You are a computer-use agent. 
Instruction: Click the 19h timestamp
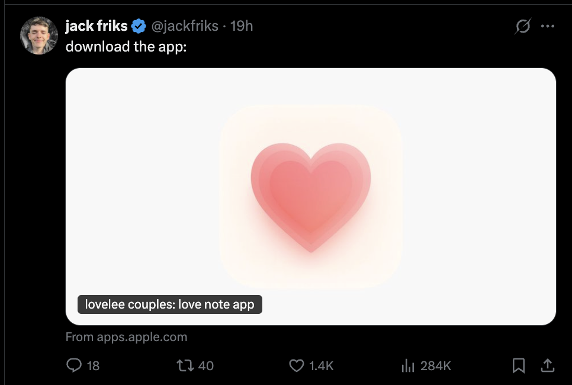pos(242,26)
